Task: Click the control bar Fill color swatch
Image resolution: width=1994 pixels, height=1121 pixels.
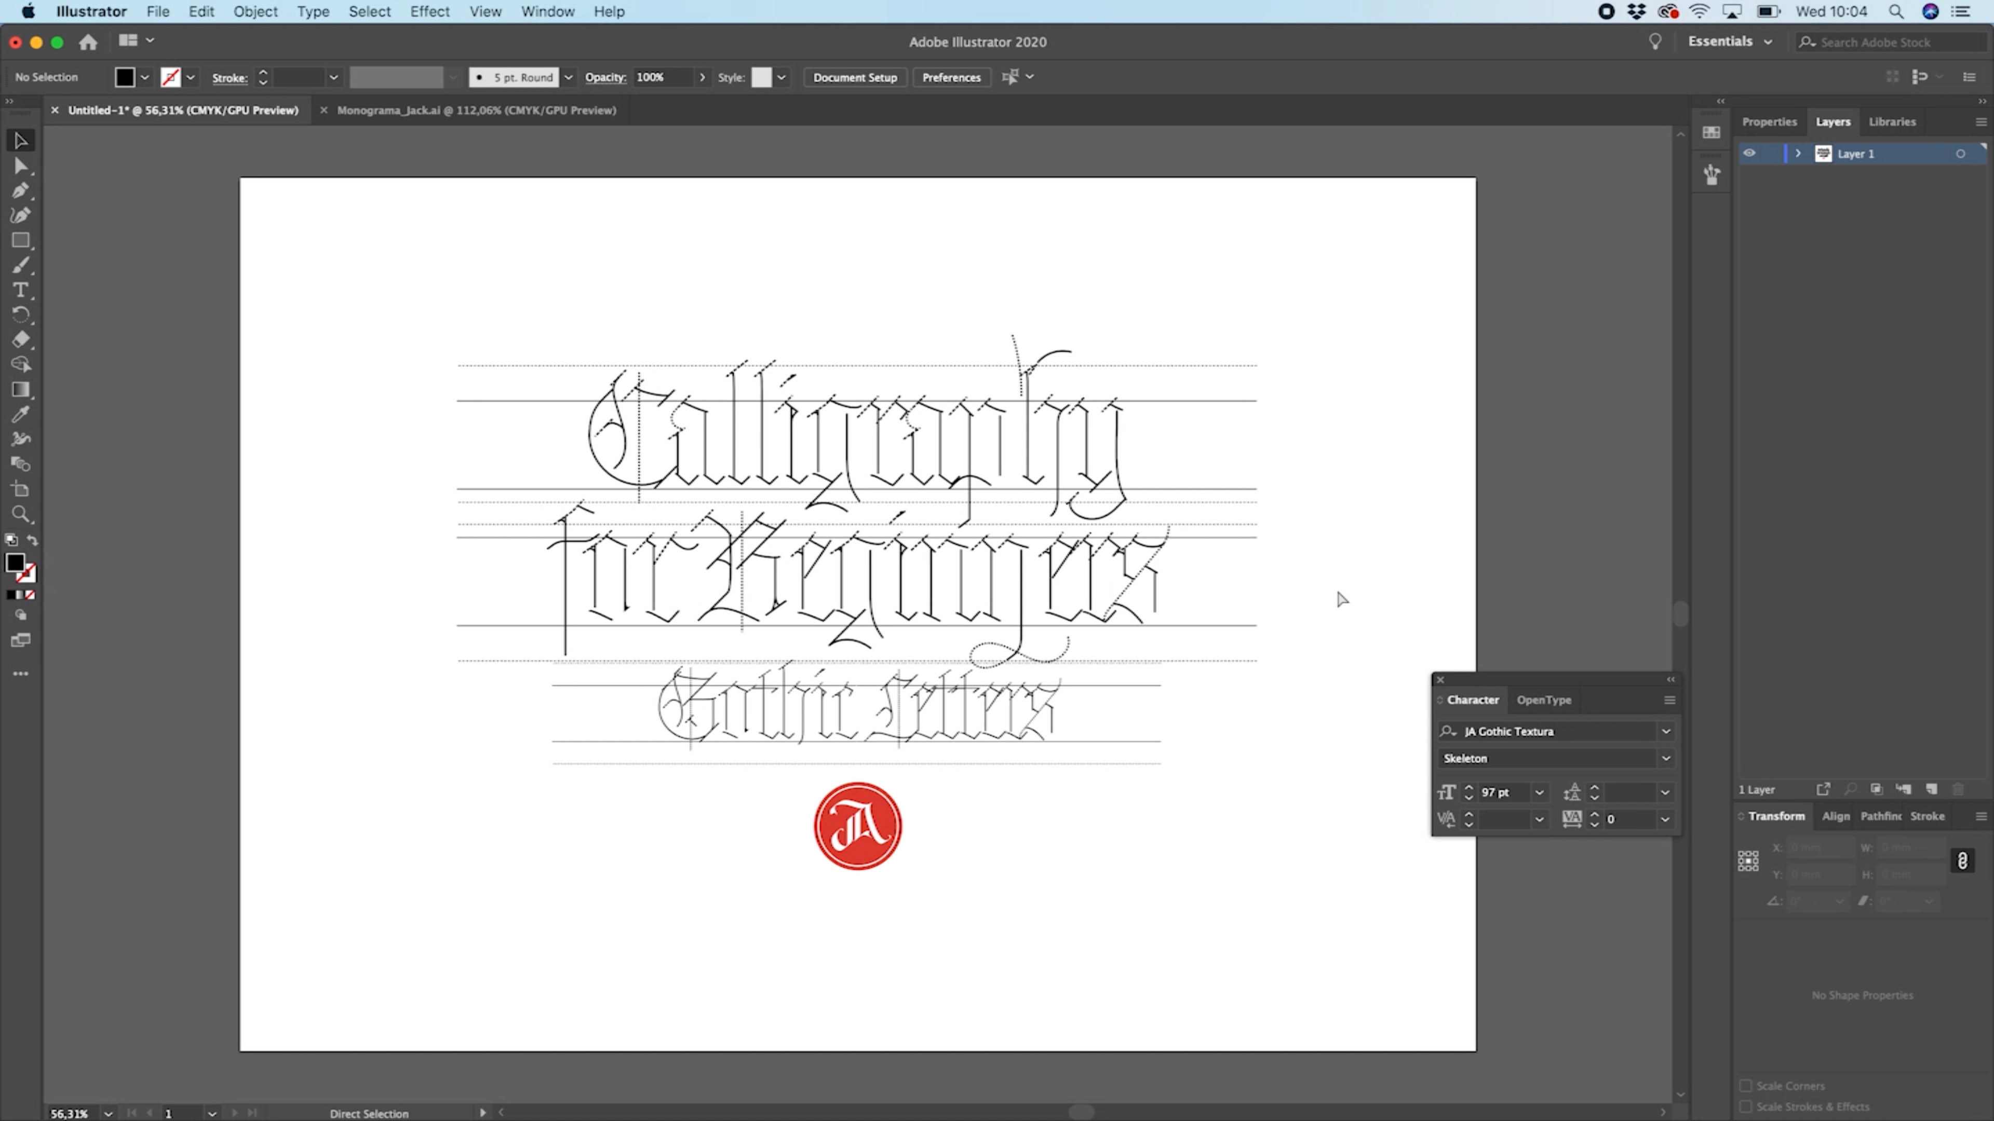Action: tap(125, 77)
